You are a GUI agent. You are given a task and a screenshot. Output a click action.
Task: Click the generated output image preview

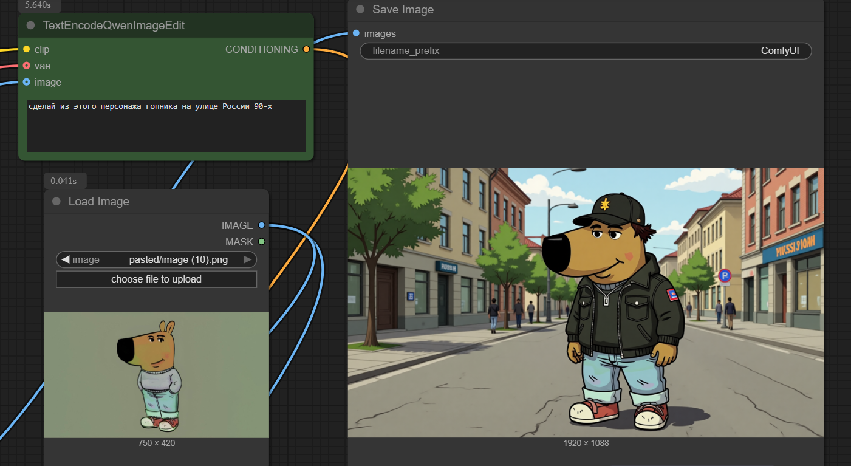[586, 303]
